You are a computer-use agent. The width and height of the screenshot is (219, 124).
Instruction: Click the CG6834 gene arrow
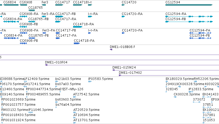coord(11,5)
